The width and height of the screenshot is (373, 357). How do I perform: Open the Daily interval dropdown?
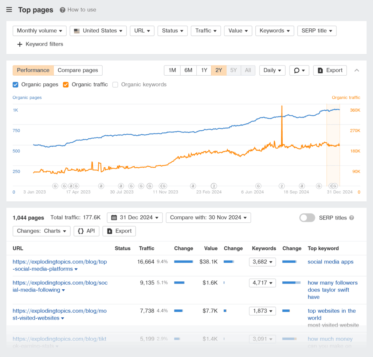click(272, 70)
